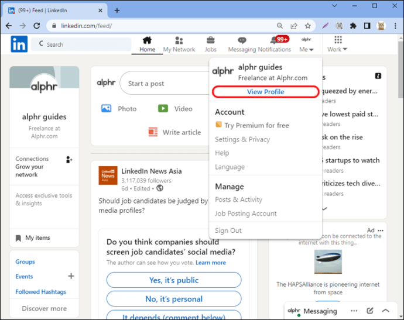Click Access exclusive tools & insights
The width and height of the screenshot is (404, 320).
[44, 199]
